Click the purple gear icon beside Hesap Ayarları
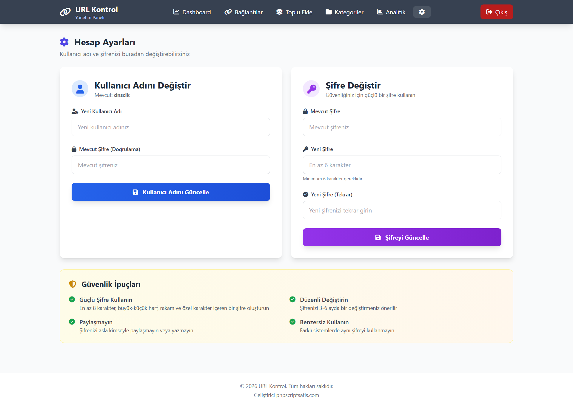The width and height of the screenshot is (573, 408). 64,42
